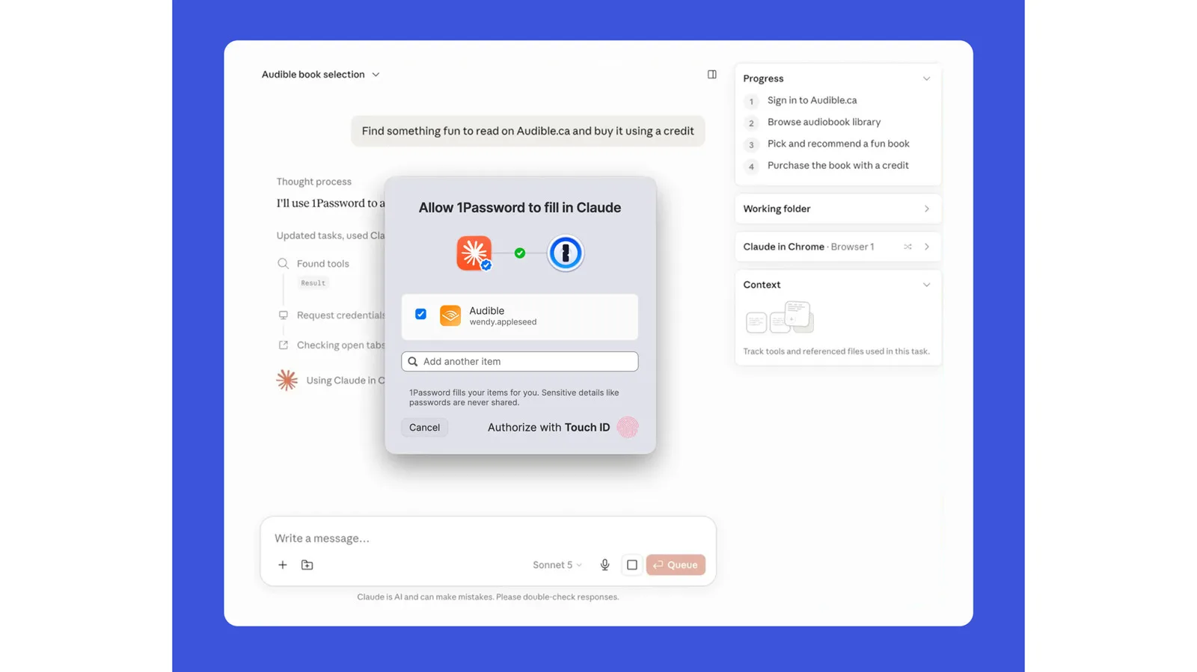Click the Checking open tabs link icon
Viewport: 1197px width, 672px height.
283,345
